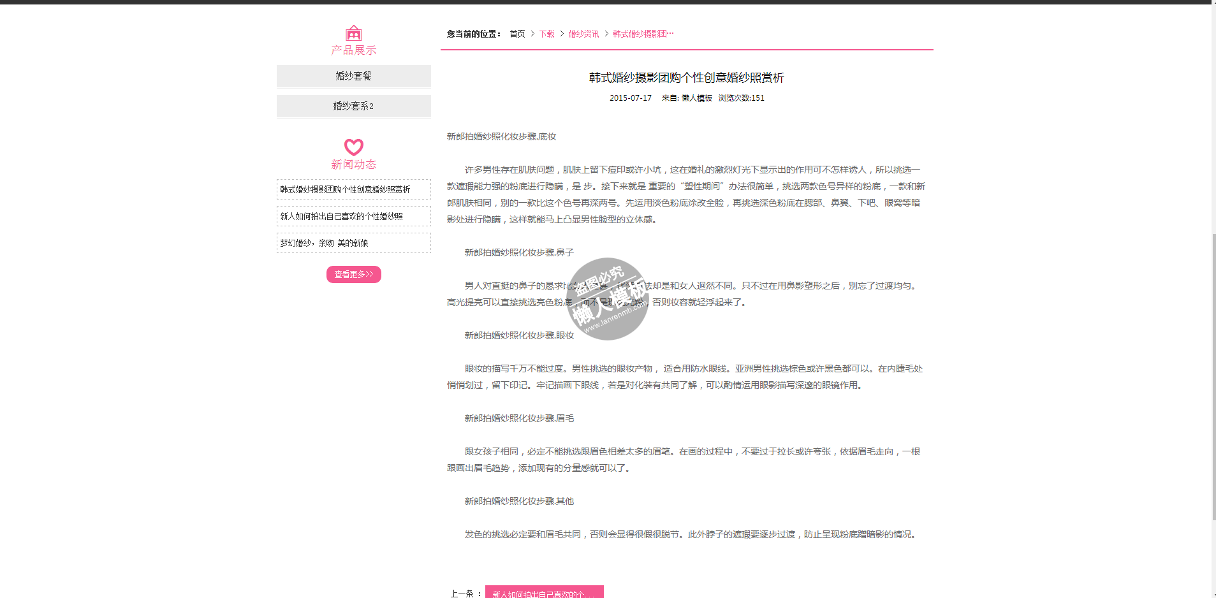Navigate to 婚纱资讯 in the breadcrumb
Image resolution: width=1216 pixels, height=598 pixels.
583,34
